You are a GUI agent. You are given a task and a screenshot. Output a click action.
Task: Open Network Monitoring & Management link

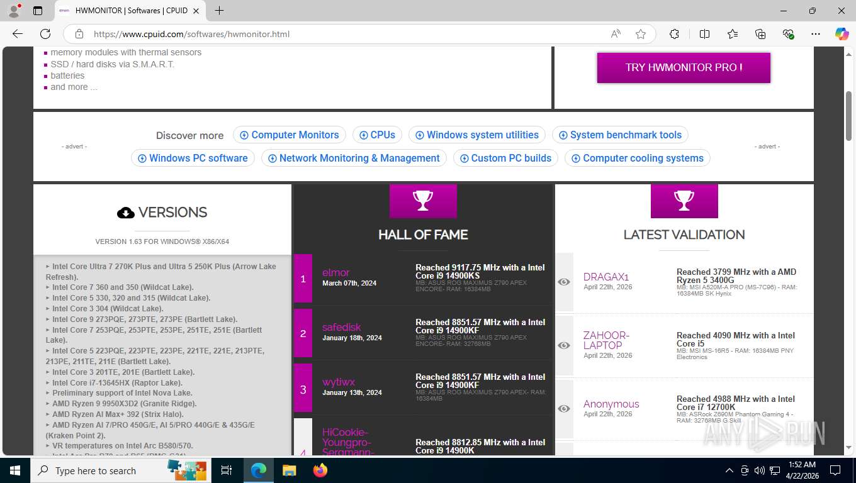[x=354, y=158]
